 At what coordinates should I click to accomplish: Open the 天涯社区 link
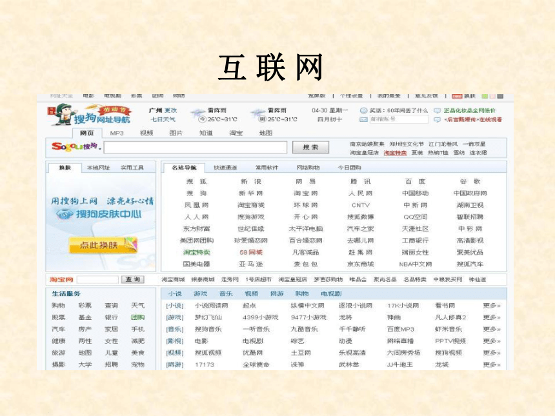[415, 229]
